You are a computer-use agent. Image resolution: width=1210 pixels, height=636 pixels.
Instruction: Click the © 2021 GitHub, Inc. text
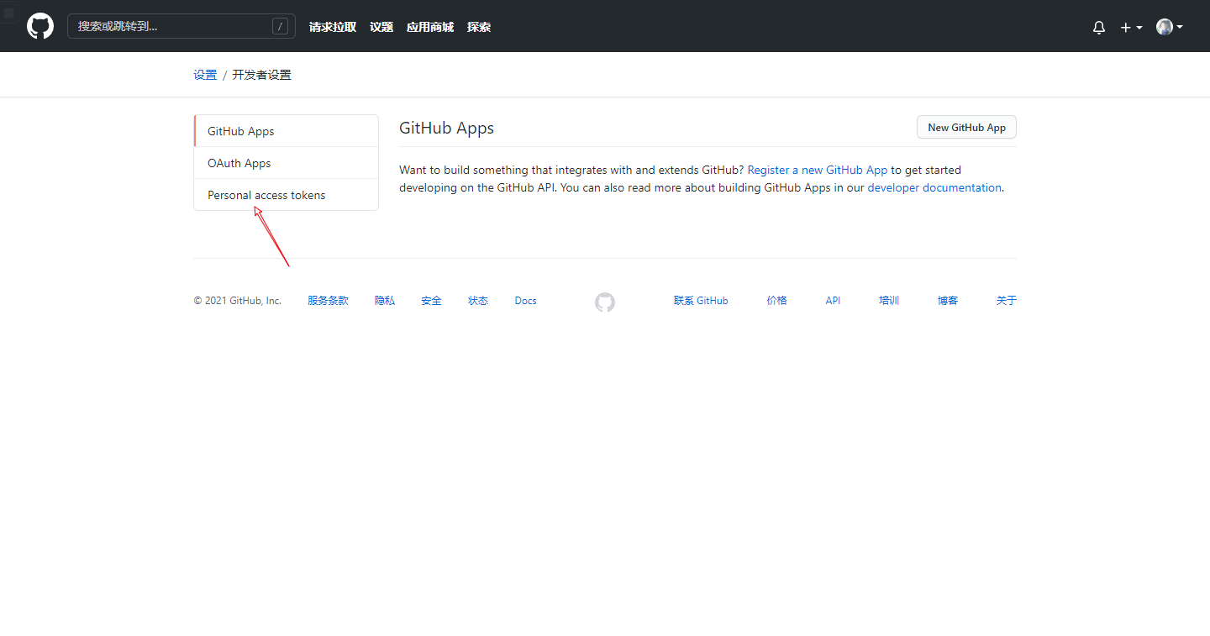click(x=237, y=301)
